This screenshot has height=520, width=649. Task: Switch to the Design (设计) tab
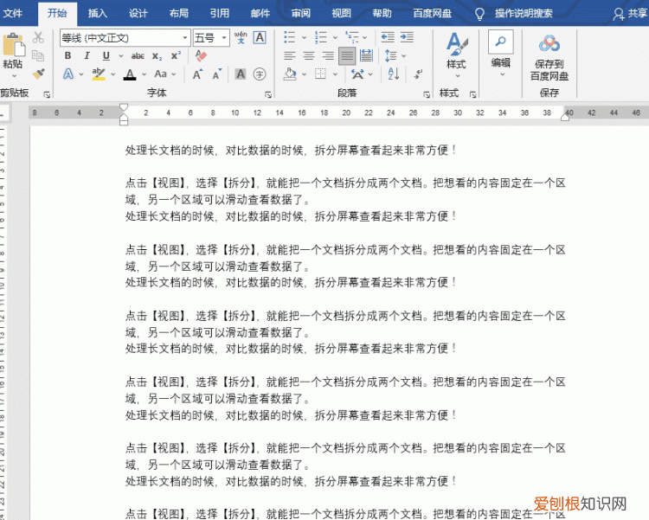pos(138,14)
